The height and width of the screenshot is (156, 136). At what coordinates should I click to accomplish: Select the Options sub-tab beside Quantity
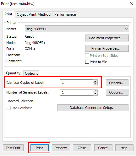pyautogui.click(x=31, y=73)
